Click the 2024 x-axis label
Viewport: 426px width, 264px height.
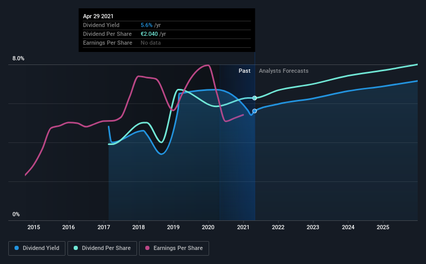click(348, 227)
